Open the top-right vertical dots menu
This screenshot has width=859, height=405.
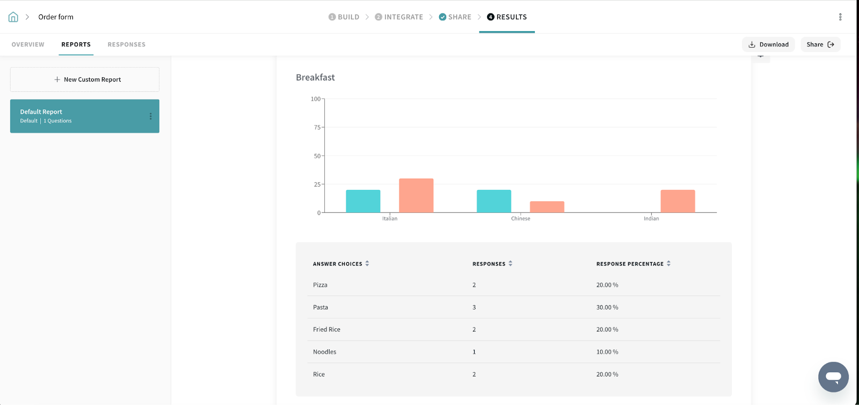pyautogui.click(x=840, y=17)
